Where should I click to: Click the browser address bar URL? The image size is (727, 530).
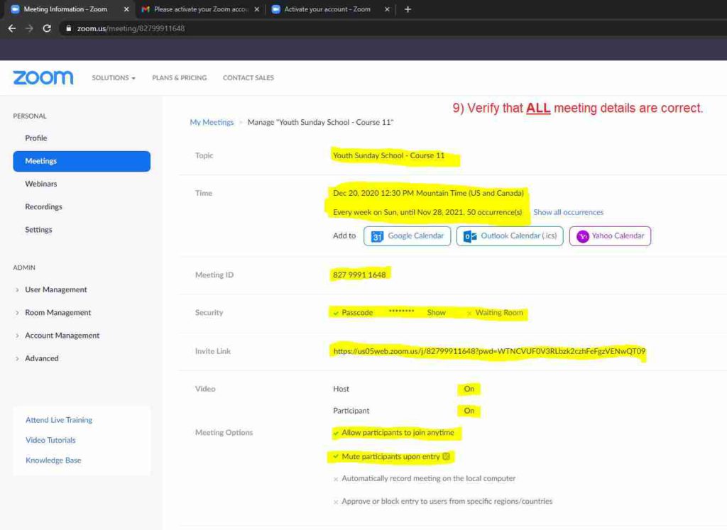[131, 28]
